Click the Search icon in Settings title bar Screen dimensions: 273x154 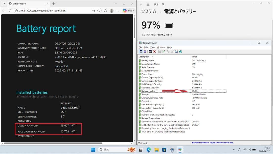point(163,4)
